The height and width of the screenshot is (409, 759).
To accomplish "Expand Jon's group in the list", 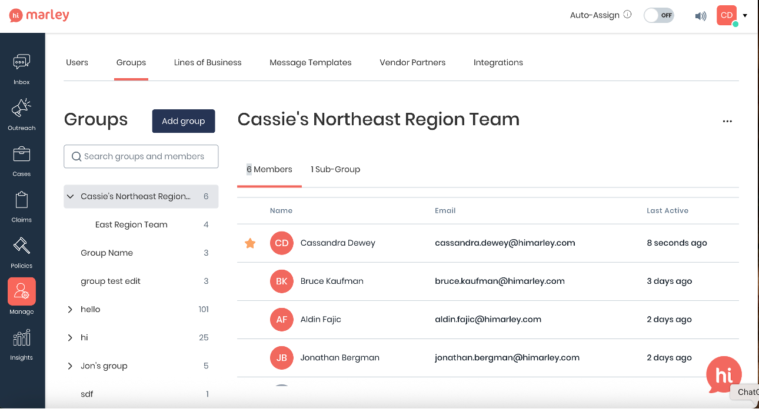I will pyautogui.click(x=71, y=366).
